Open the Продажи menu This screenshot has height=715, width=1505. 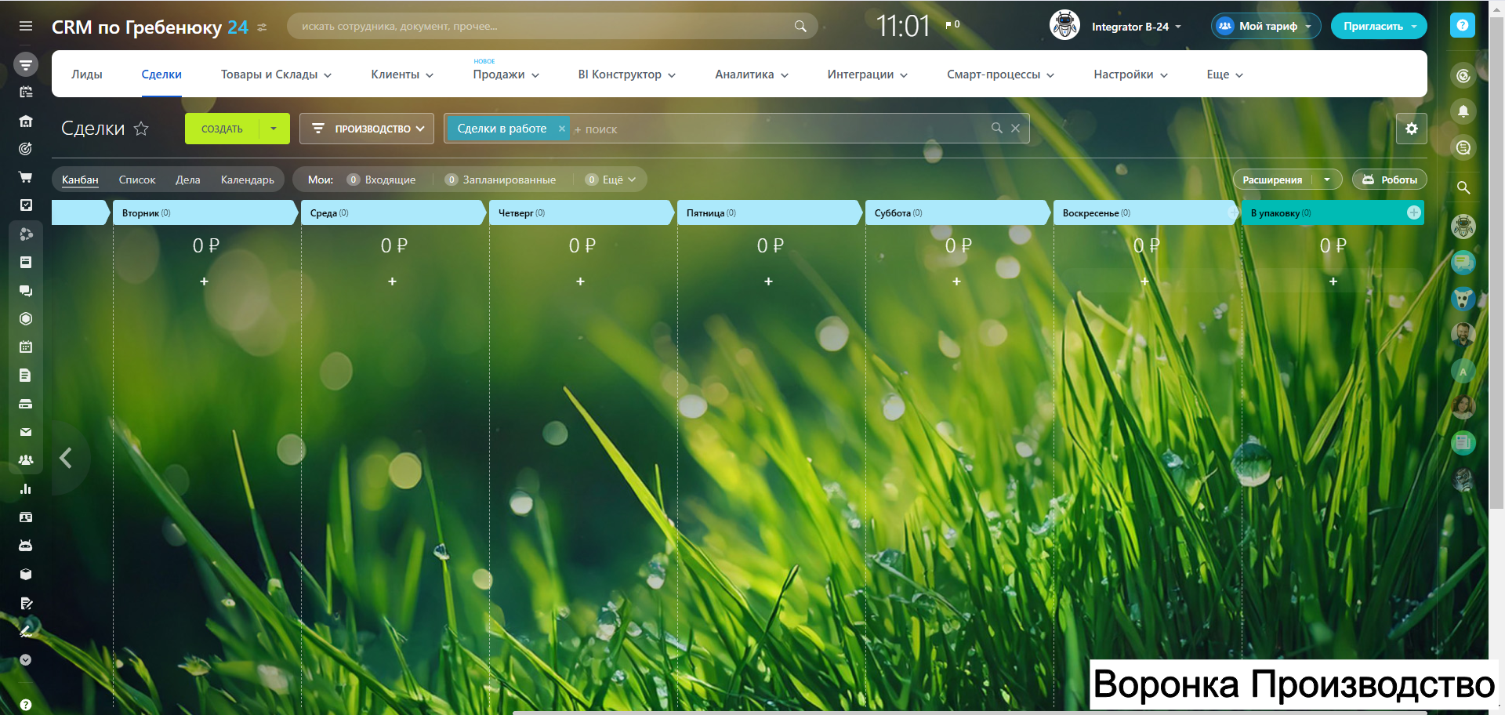(506, 74)
